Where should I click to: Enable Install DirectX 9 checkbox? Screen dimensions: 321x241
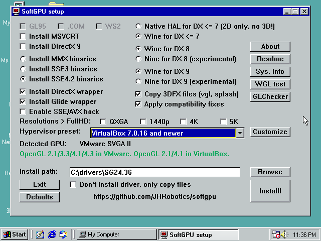(x=23, y=47)
